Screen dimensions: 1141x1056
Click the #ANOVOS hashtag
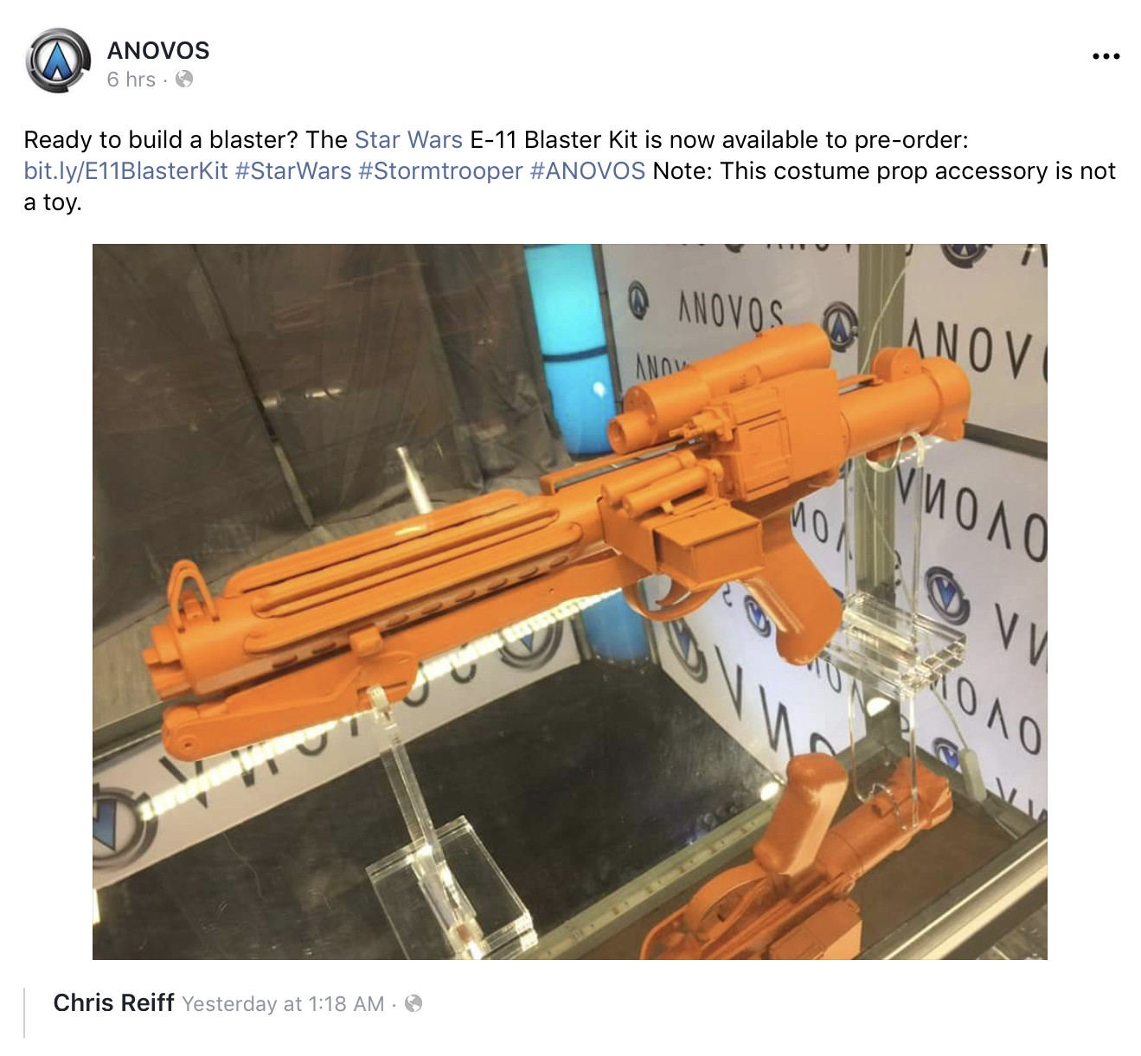[x=587, y=171]
